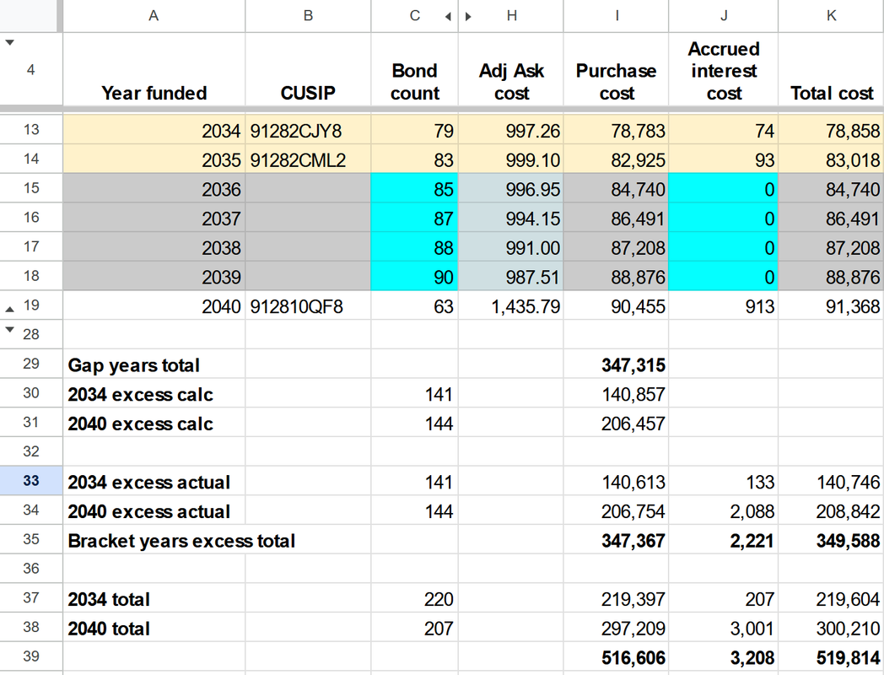The image size is (884, 675).
Task: Select the cyan bond count cell 85
Action: tap(414, 189)
